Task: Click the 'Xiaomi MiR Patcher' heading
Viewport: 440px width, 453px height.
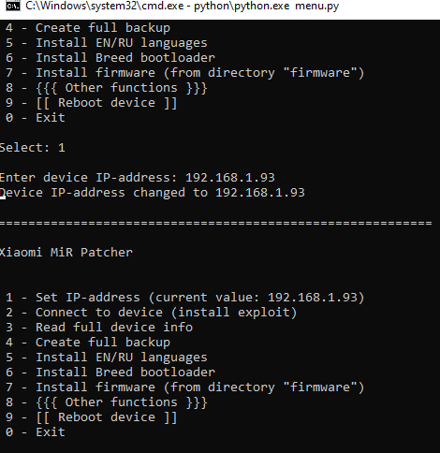Action: 66,252
